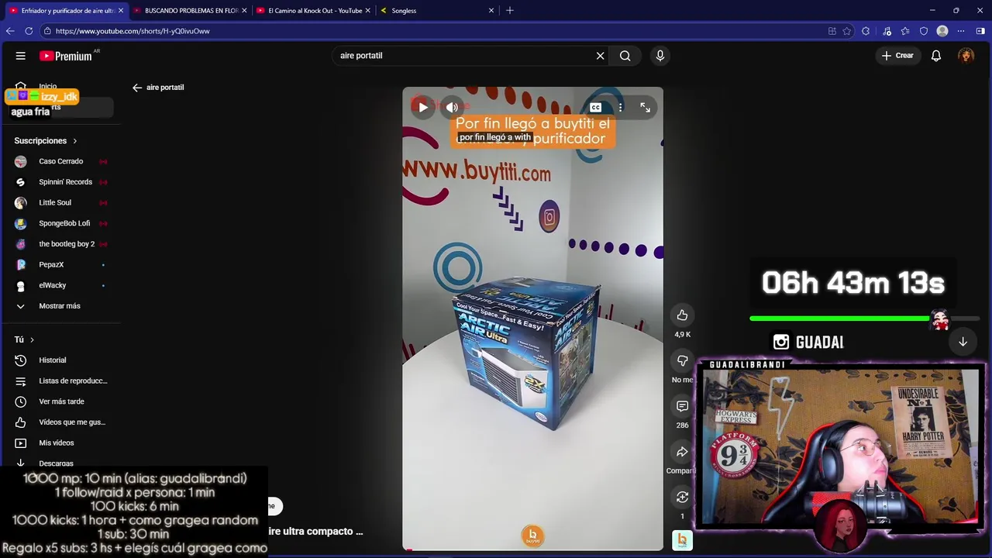Go to YouTube Premium home logo
Image resolution: width=992 pixels, height=558 pixels.
click(66, 56)
